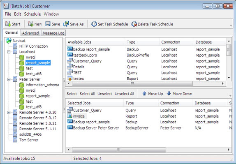Click the Backup Server Peter Server job icon
236x164 pixels.
tap(70, 127)
